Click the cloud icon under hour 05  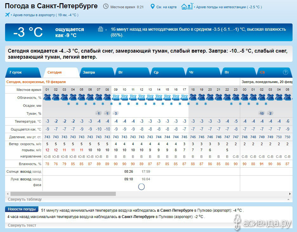pos(82,97)
